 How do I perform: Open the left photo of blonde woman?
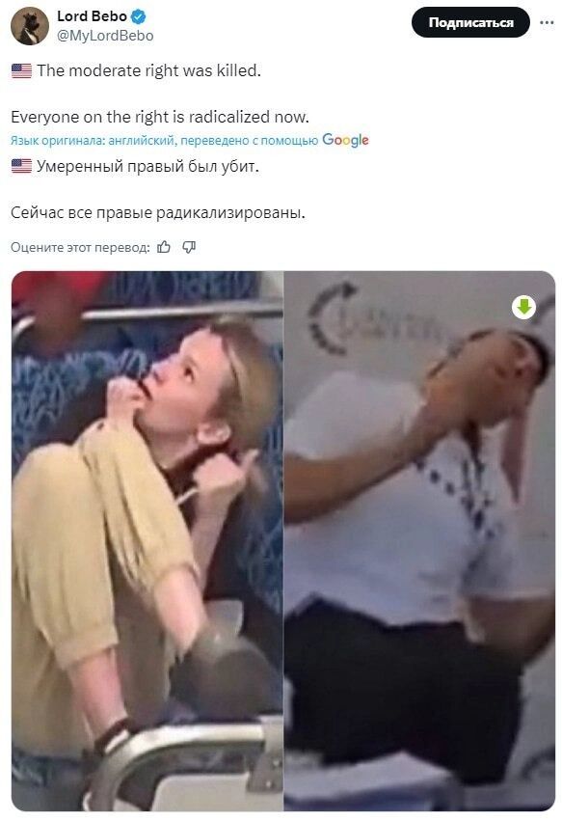[147, 541]
